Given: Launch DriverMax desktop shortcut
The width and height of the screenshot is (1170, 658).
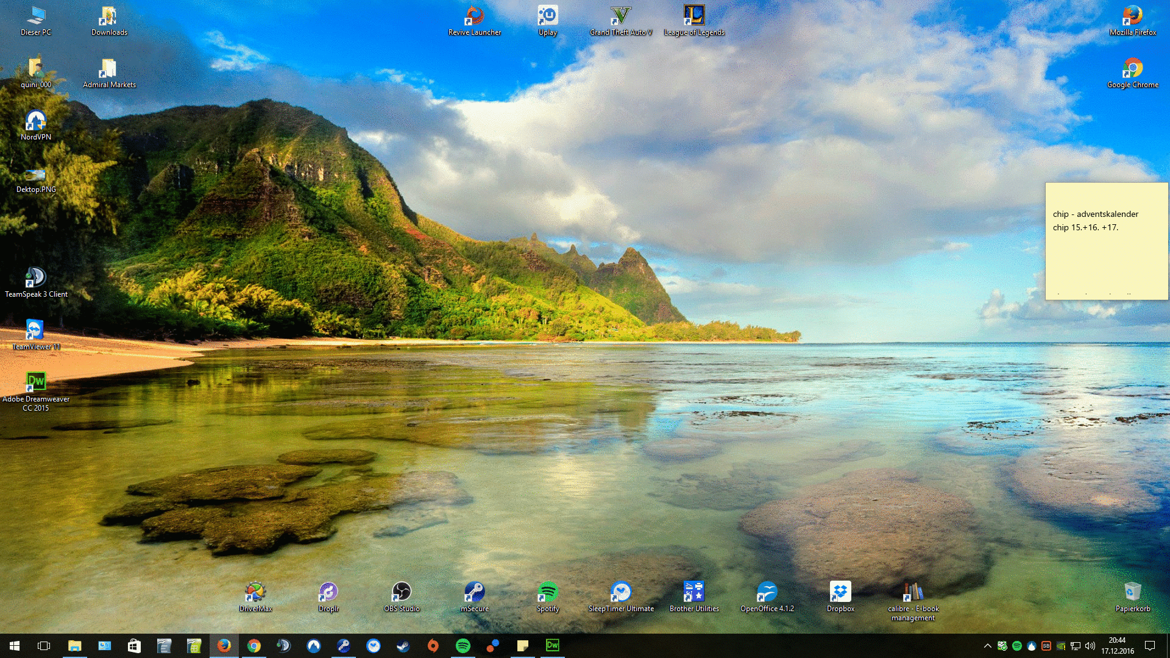Looking at the screenshot, I should click(x=255, y=597).
